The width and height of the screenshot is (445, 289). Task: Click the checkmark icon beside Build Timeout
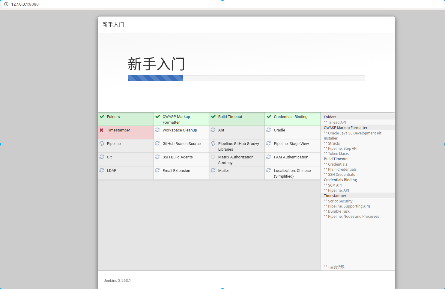pyautogui.click(x=213, y=117)
